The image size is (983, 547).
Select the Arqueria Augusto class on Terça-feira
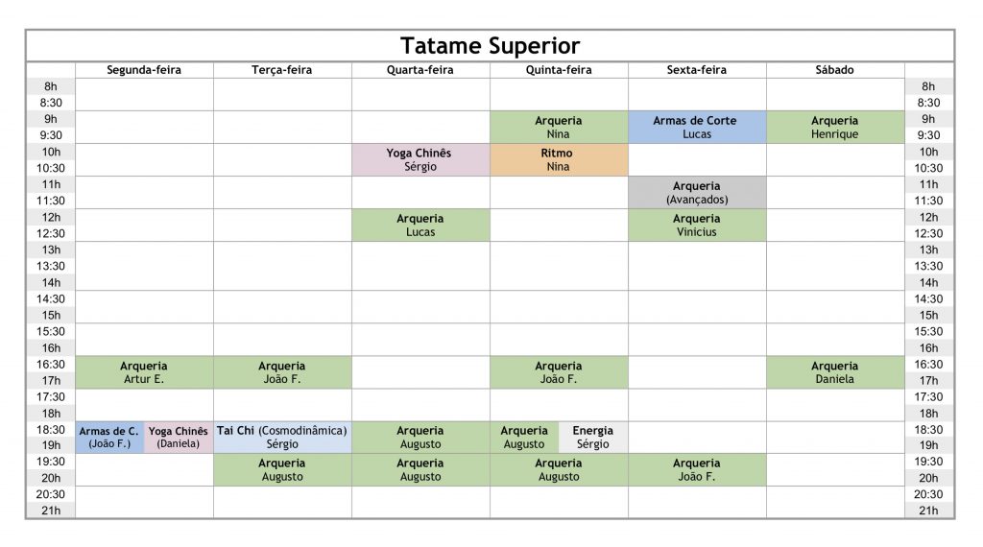click(x=283, y=470)
